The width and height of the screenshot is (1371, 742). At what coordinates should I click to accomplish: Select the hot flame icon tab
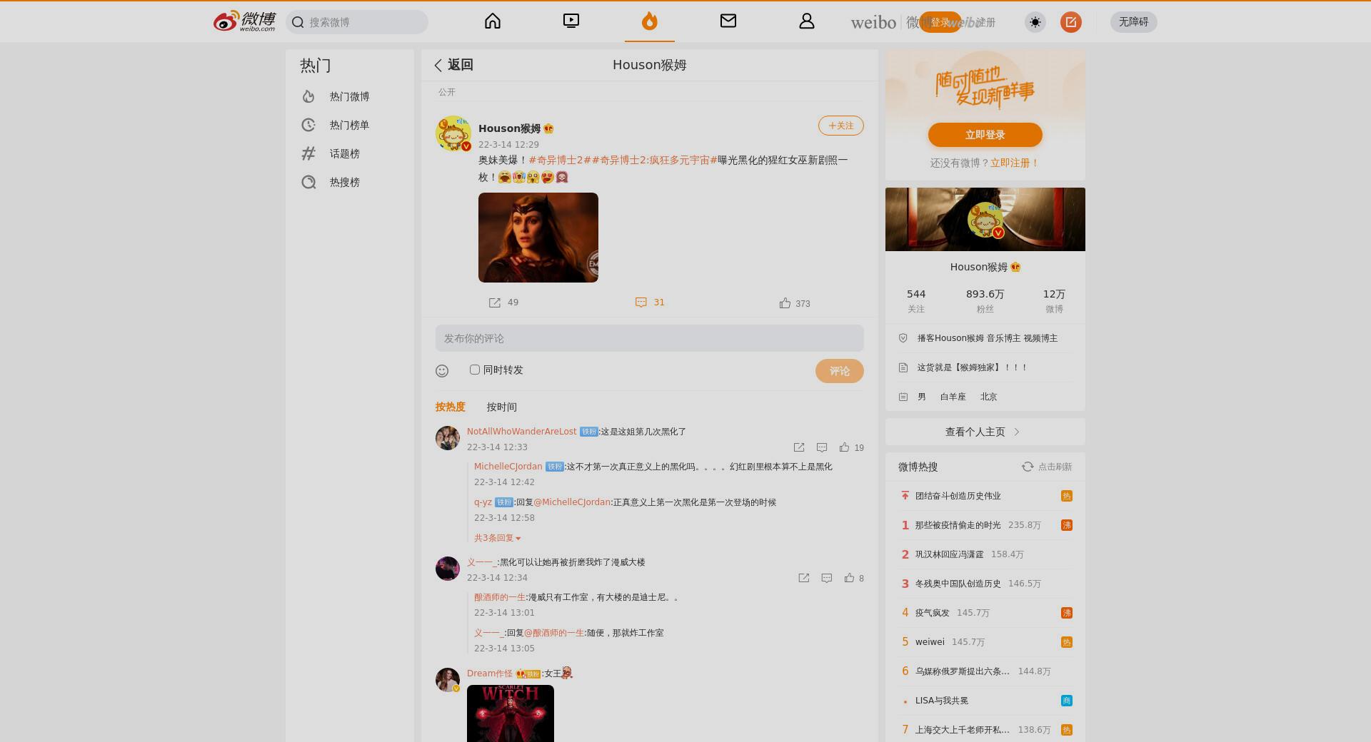[649, 21]
